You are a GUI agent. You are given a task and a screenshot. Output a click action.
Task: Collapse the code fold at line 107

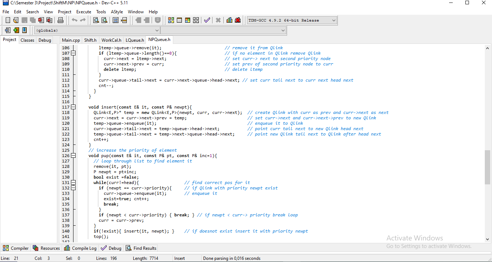click(x=73, y=53)
